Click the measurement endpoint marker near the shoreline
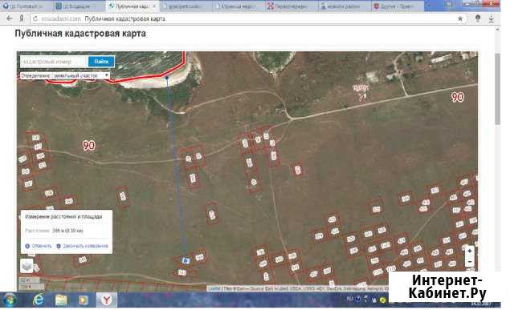The width and height of the screenshot is (514, 310). 167,78
